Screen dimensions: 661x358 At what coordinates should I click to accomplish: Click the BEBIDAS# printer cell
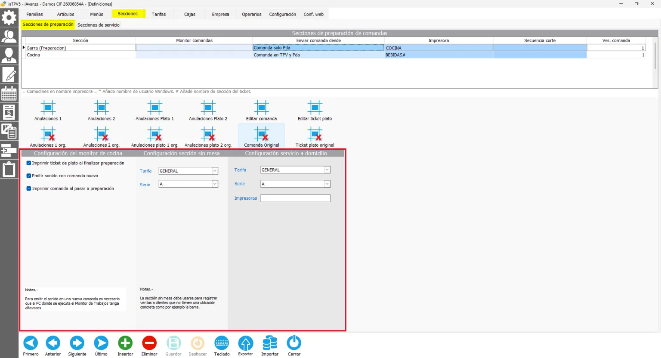[439, 55]
